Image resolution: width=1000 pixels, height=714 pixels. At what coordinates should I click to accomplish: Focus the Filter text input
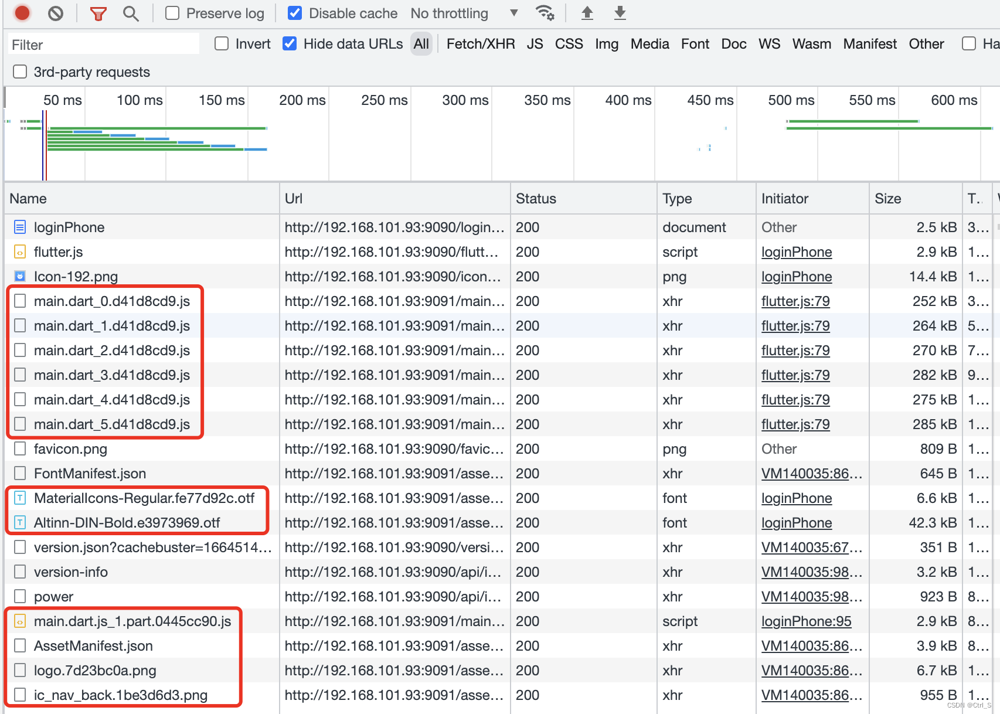click(103, 45)
